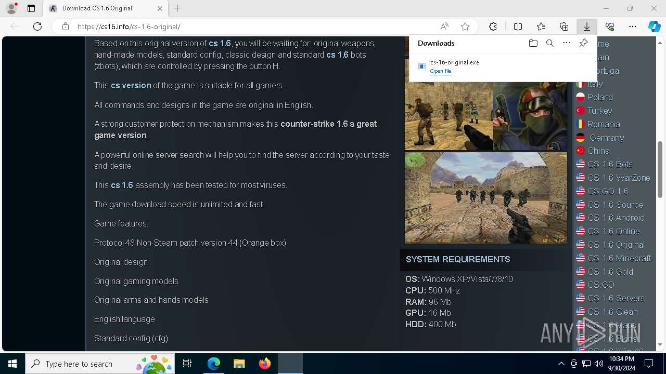Open the Collections icon

point(564,26)
